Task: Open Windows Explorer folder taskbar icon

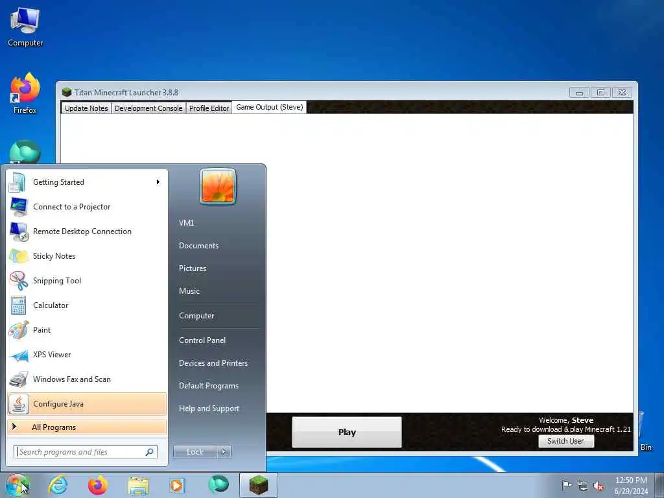Action: coord(138,486)
